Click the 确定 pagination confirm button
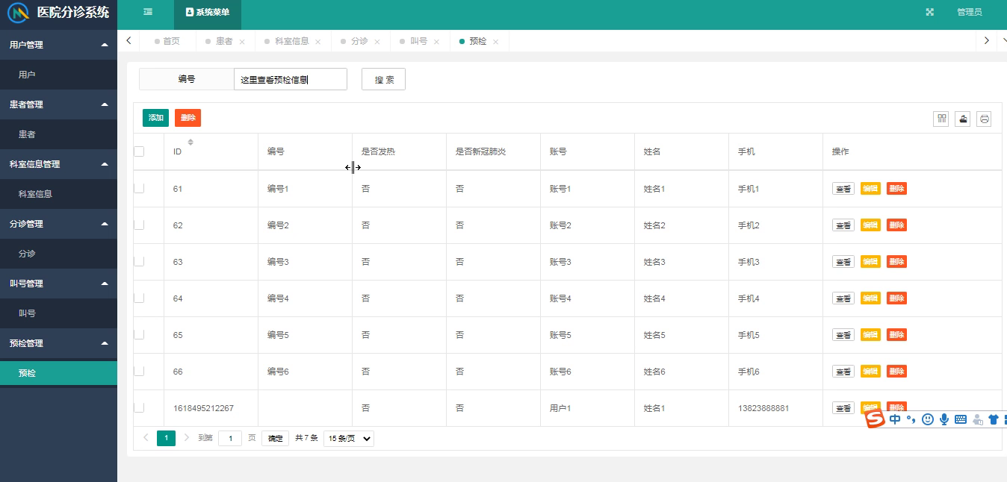Image resolution: width=1007 pixels, height=482 pixels. click(x=275, y=439)
